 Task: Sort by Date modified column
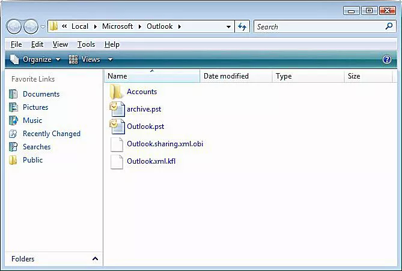pos(236,76)
